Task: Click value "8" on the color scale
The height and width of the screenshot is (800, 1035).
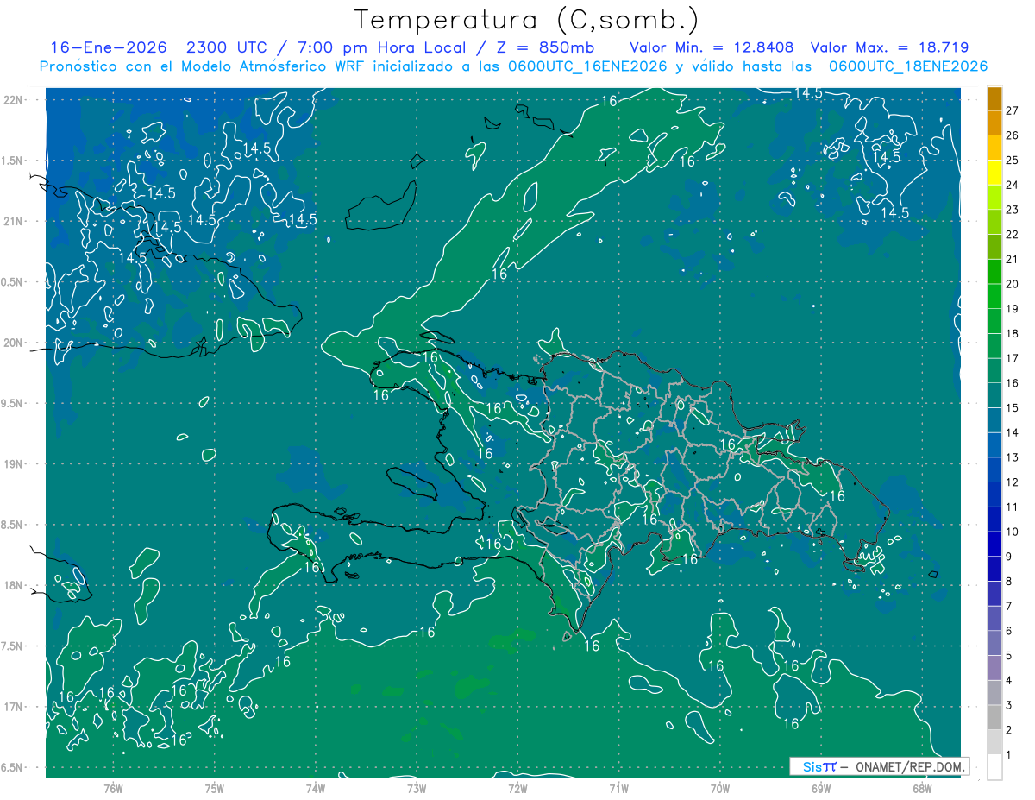Action: [1009, 581]
